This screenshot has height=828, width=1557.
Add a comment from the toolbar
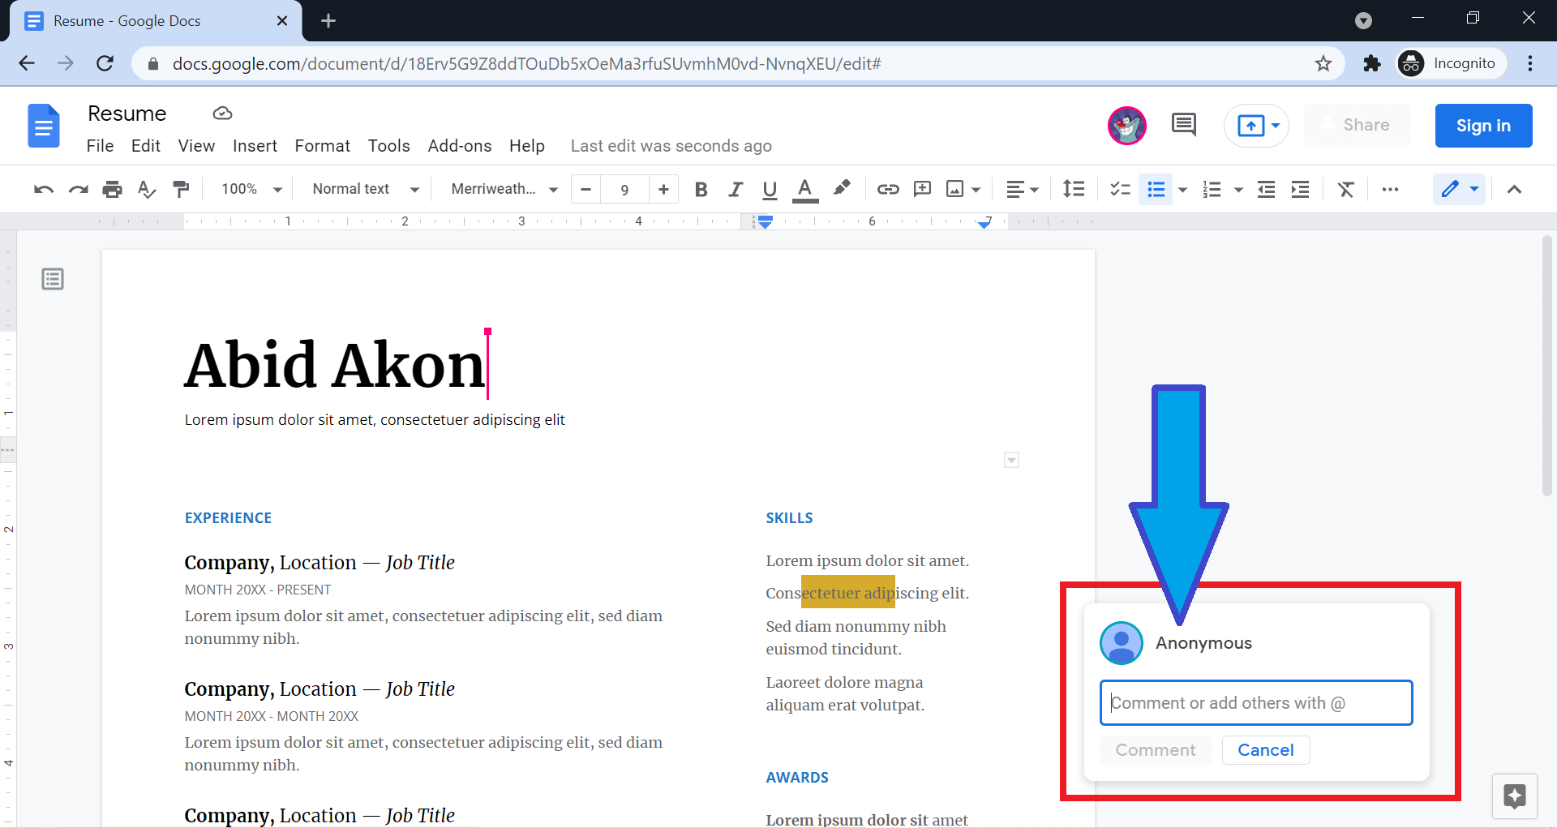(922, 190)
